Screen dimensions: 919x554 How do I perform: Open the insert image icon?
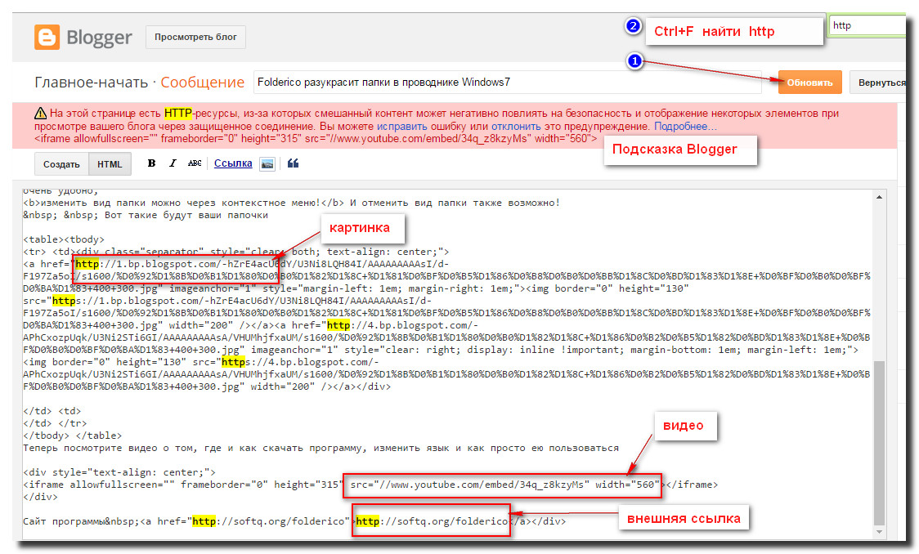[267, 164]
